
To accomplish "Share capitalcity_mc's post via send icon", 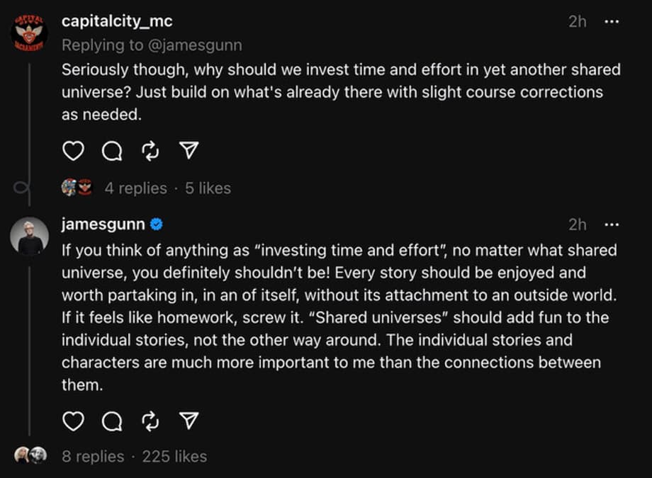I will point(189,151).
